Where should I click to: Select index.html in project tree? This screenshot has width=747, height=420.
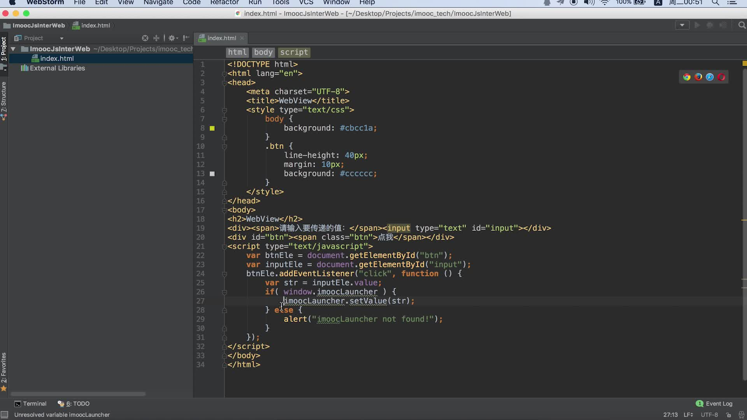pos(101,58)
